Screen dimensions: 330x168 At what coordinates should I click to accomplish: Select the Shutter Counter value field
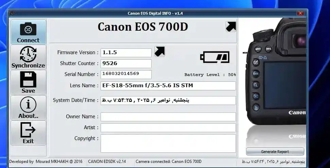[126, 64]
